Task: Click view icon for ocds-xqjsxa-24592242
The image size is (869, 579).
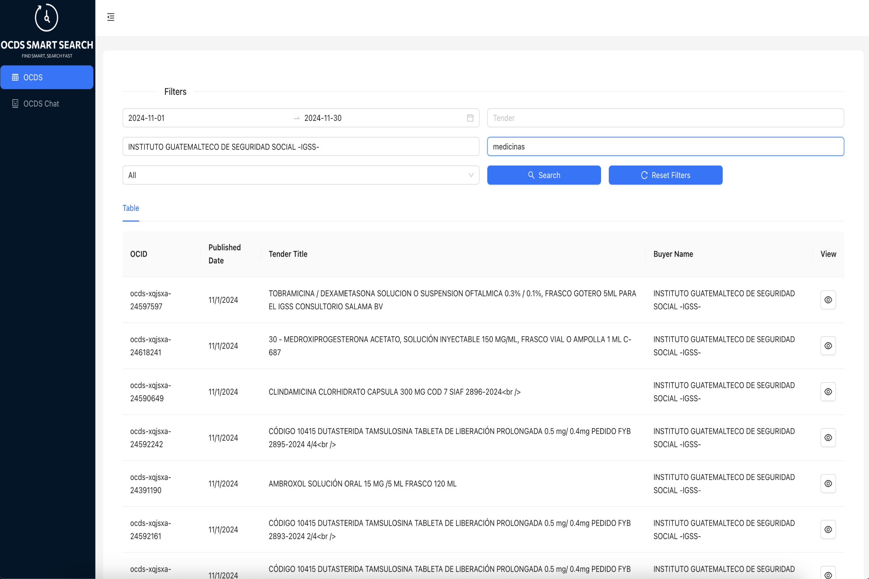Action: (x=828, y=438)
